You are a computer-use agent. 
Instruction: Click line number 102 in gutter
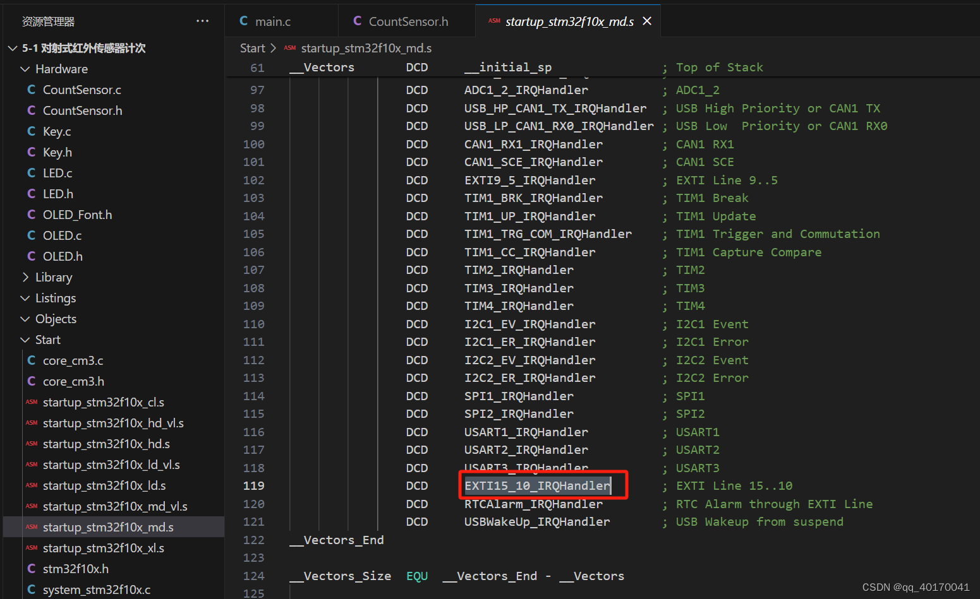pyautogui.click(x=254, y=180)
